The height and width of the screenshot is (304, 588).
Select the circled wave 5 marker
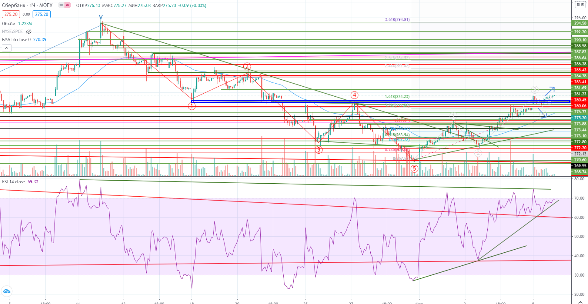point(414,168)
